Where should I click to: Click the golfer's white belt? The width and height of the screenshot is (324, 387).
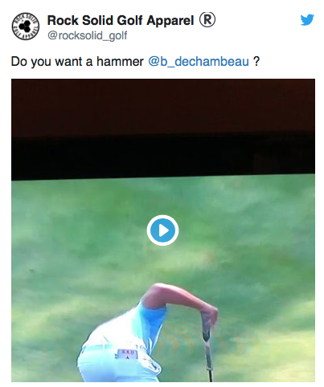(x=96, y=347)
